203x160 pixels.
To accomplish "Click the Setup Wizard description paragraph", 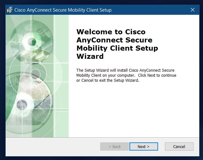I will tap(126, 75).
